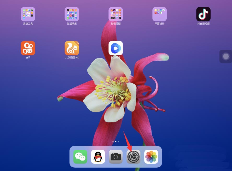This screenshot has width=232, height=171.
Task: Open the Settings gear in dock
Action: 134,157
